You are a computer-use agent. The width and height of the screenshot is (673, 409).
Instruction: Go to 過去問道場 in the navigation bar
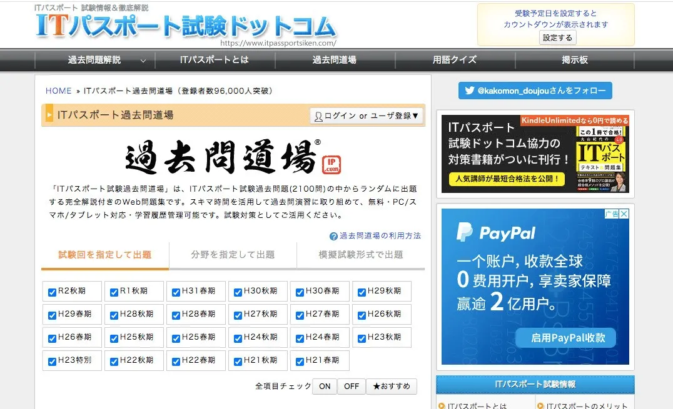coord(335,60)
